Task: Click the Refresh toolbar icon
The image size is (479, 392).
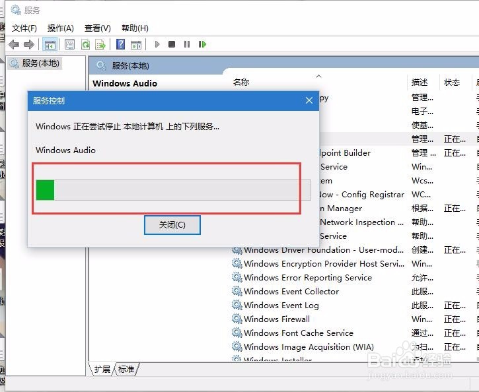Action: (x=85, y=44)
